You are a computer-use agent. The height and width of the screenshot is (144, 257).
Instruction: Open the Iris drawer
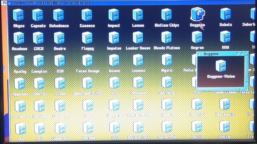(x=114, y=83)
